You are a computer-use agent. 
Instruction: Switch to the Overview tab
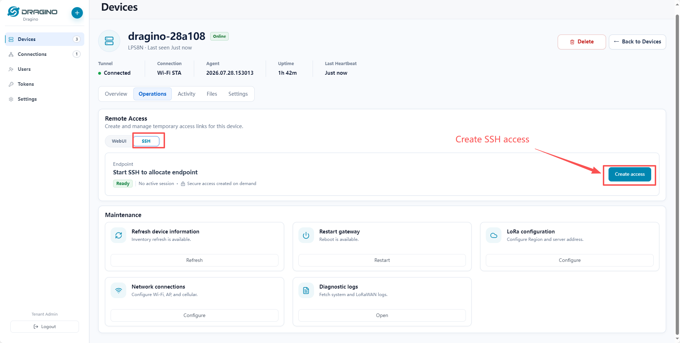[x=116, y=94]
